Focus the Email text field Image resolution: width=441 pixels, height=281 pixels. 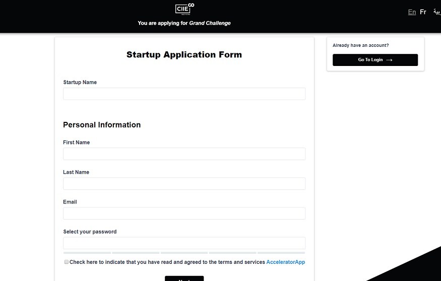[x=184, y=214]
